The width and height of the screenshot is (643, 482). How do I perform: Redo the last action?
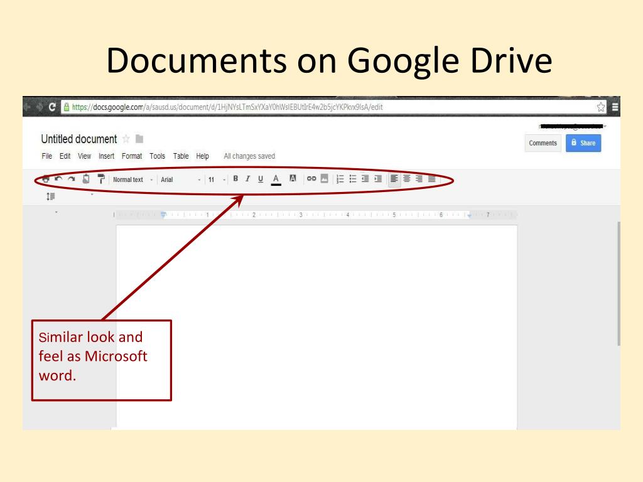tap(72, 179)
